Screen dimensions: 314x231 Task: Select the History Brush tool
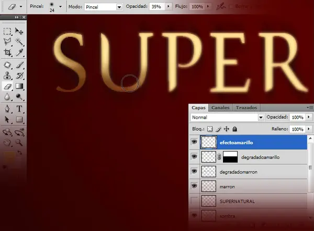[x=19, y=76]
